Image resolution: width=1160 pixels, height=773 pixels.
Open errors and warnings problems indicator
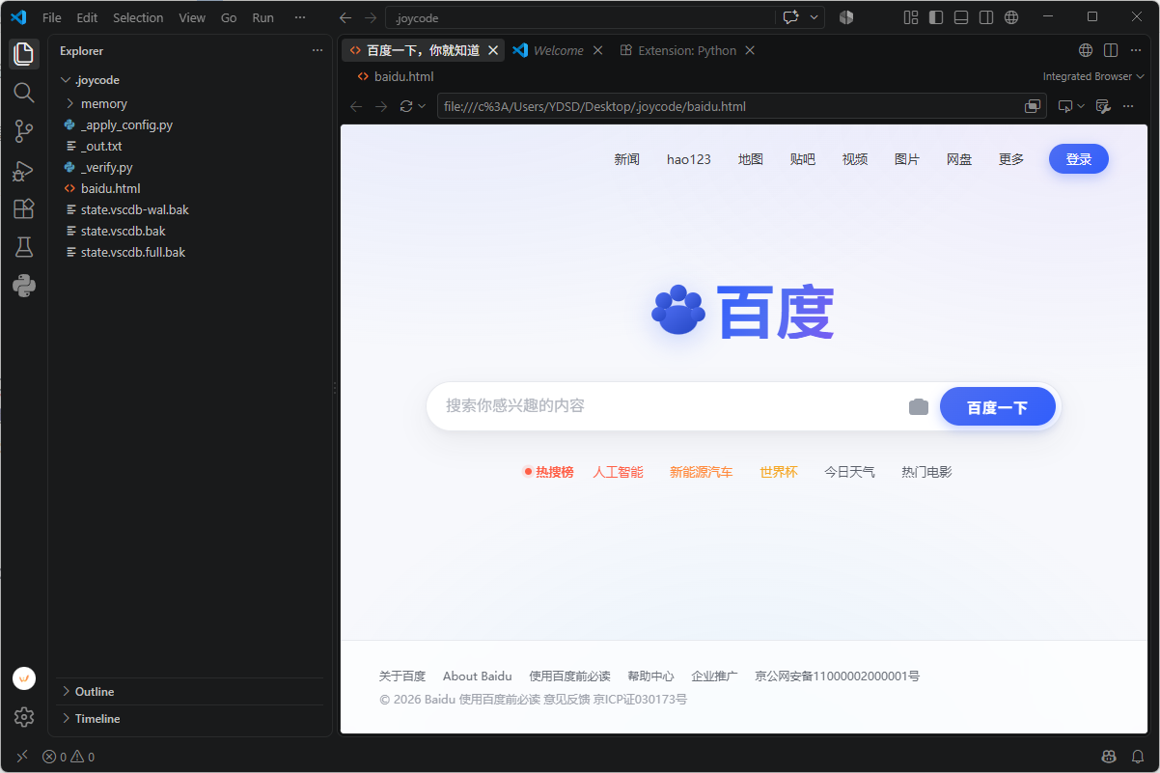tap(69, 757)
